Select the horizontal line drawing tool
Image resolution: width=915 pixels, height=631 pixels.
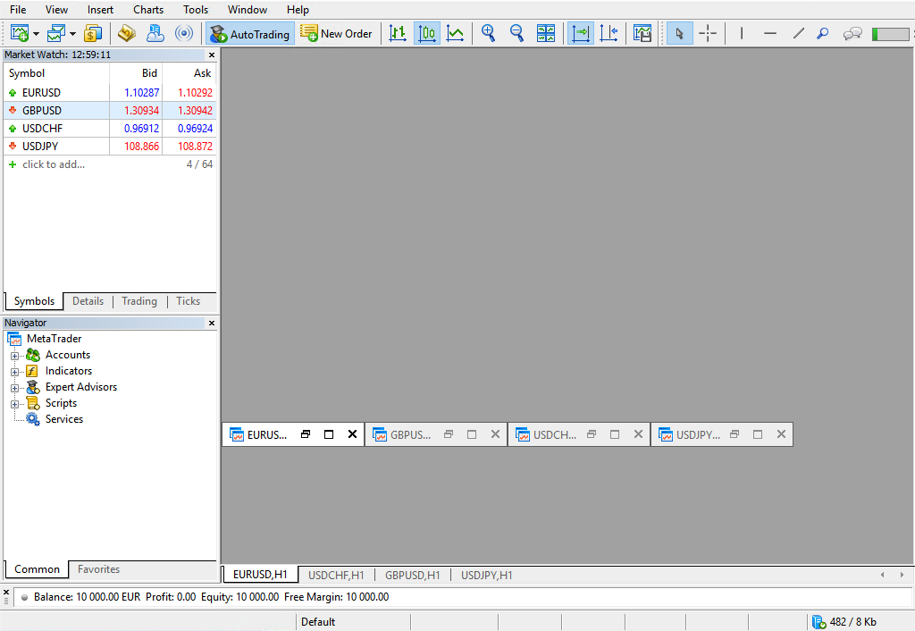769,33
